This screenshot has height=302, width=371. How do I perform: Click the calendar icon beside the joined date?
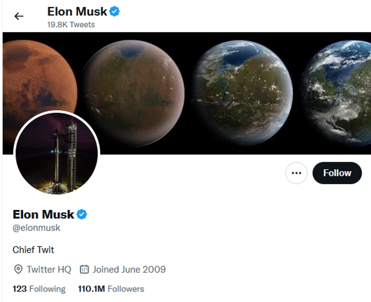tap(84, 269)
